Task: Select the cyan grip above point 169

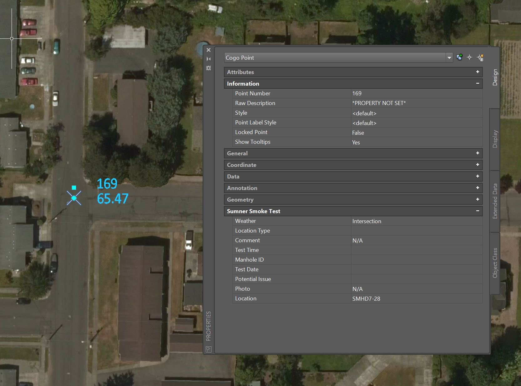Action: tap(74, 188)
